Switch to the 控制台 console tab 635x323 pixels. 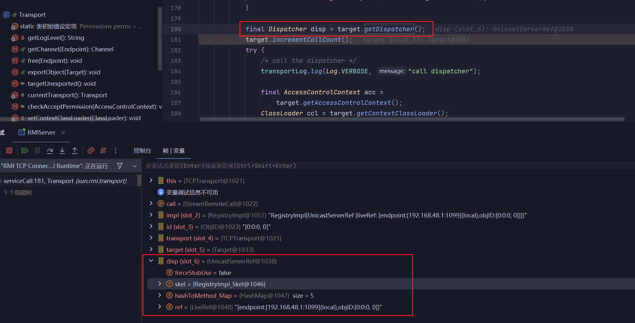[x=142, y=150]
